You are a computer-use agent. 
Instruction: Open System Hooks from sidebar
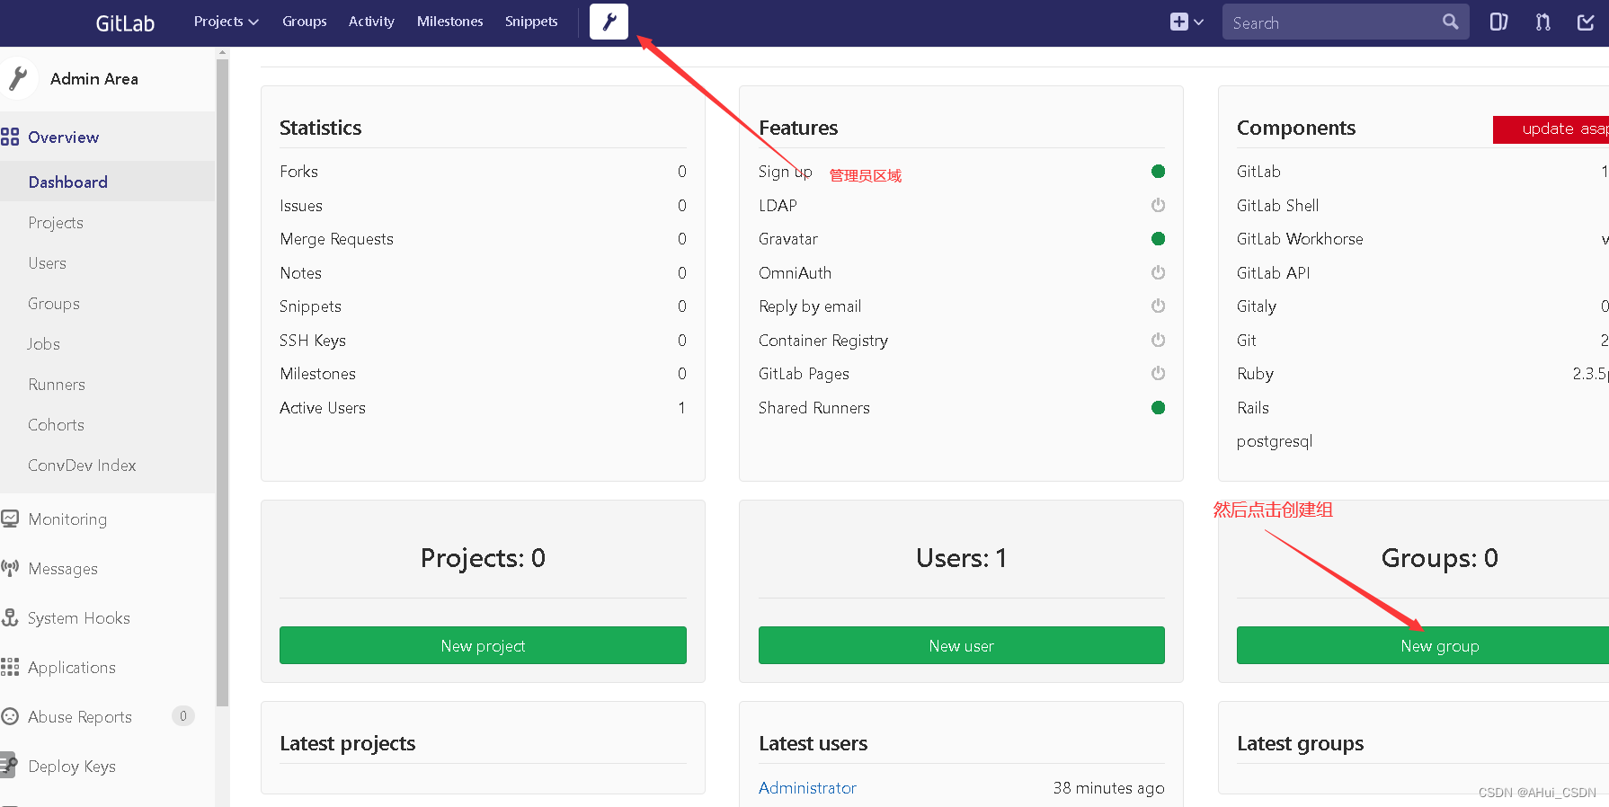(78, 618)
